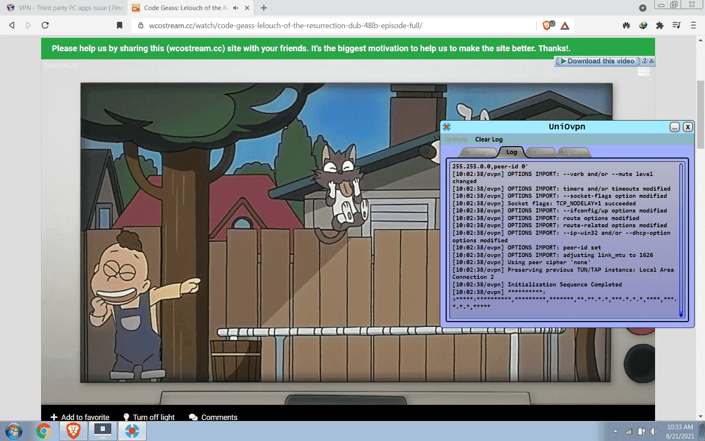Click the page scrollbar down arrow
This screenshot has height=441, width=705.
[700, 417]
